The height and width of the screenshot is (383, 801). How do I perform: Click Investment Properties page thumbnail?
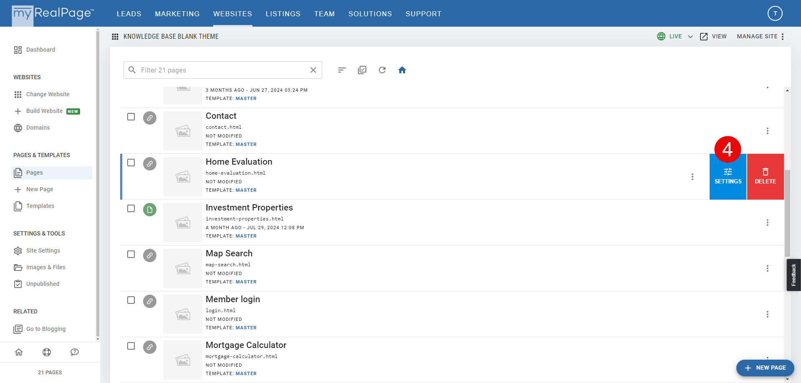(183, 223)
